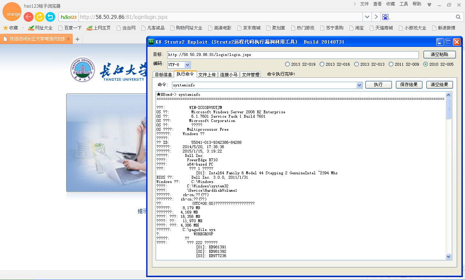Close the 欢迎访问长江大学 browser tab
Image resolution: width=465 pixels, height=280 pixels.
(x=69, y=39)
